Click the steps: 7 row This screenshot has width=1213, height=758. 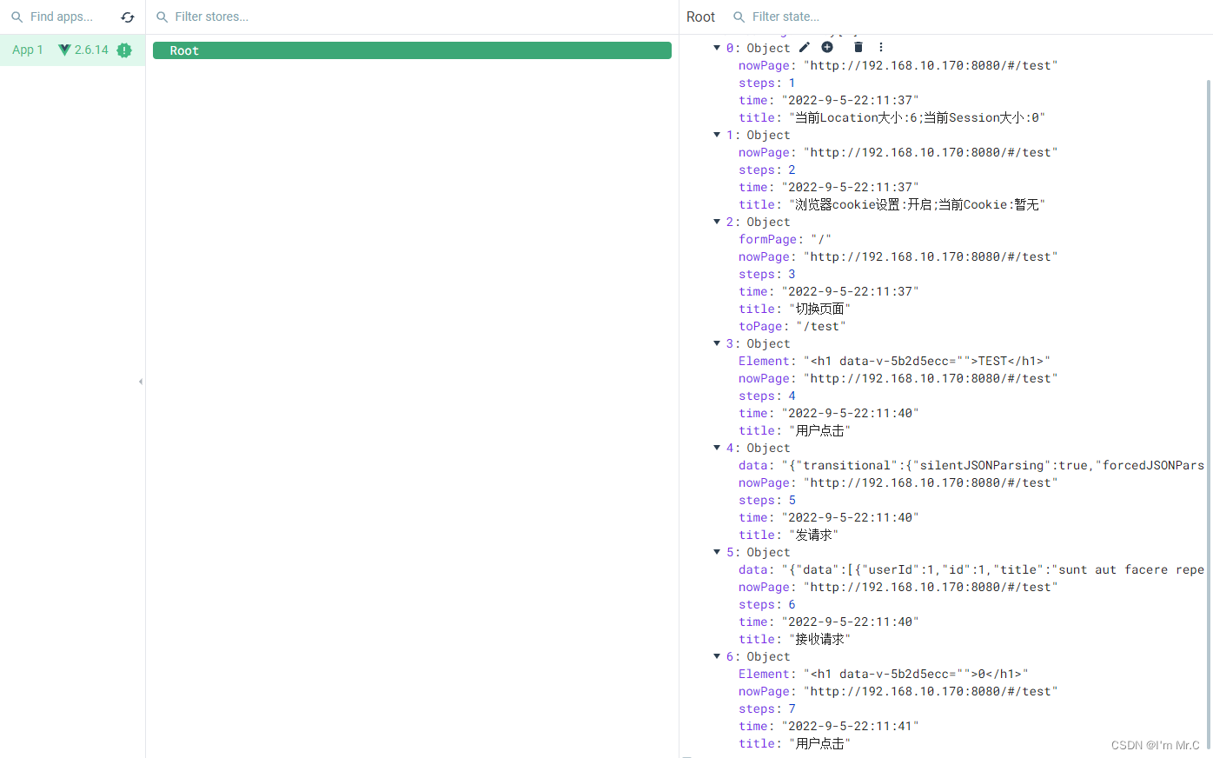(x=767, y=708)
